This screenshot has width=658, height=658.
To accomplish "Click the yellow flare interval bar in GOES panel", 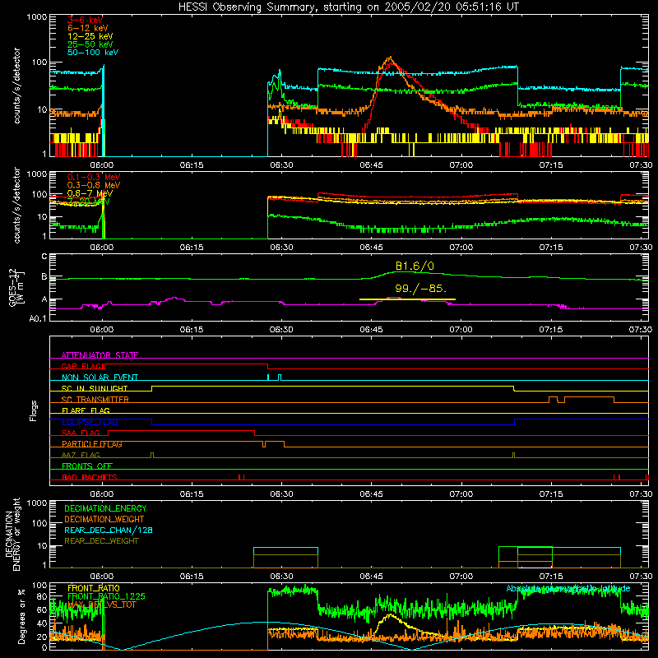I will (407, 299).
